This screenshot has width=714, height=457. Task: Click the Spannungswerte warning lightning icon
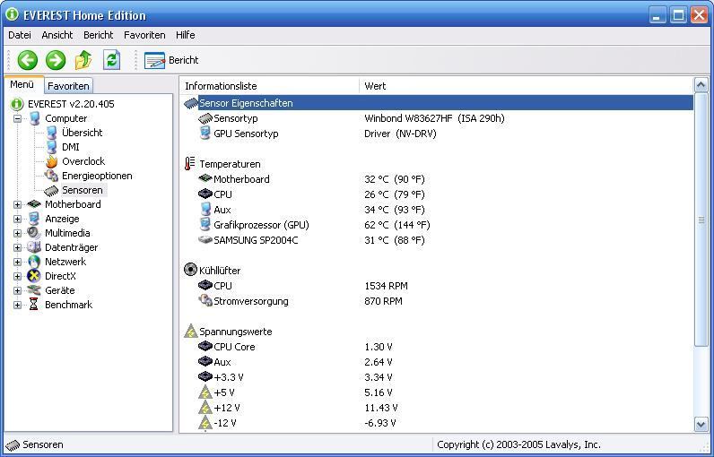click(x=190, y=331)
